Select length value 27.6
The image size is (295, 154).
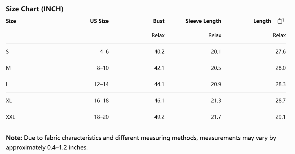coord(280,52)
